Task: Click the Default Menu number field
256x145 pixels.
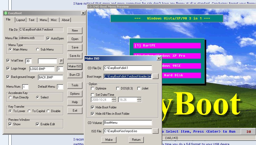Action: point(60,87)
